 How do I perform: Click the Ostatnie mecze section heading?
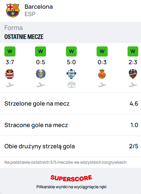click(24, 37)
